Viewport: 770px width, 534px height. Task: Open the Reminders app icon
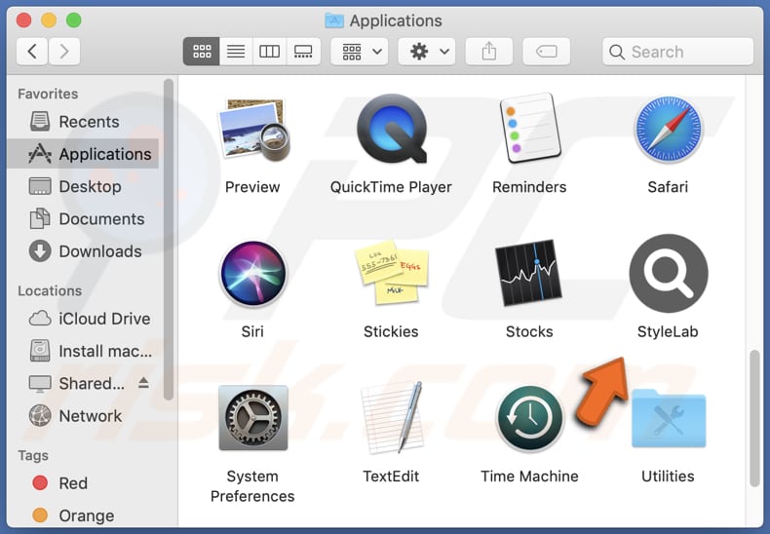[x=529, y=128]
